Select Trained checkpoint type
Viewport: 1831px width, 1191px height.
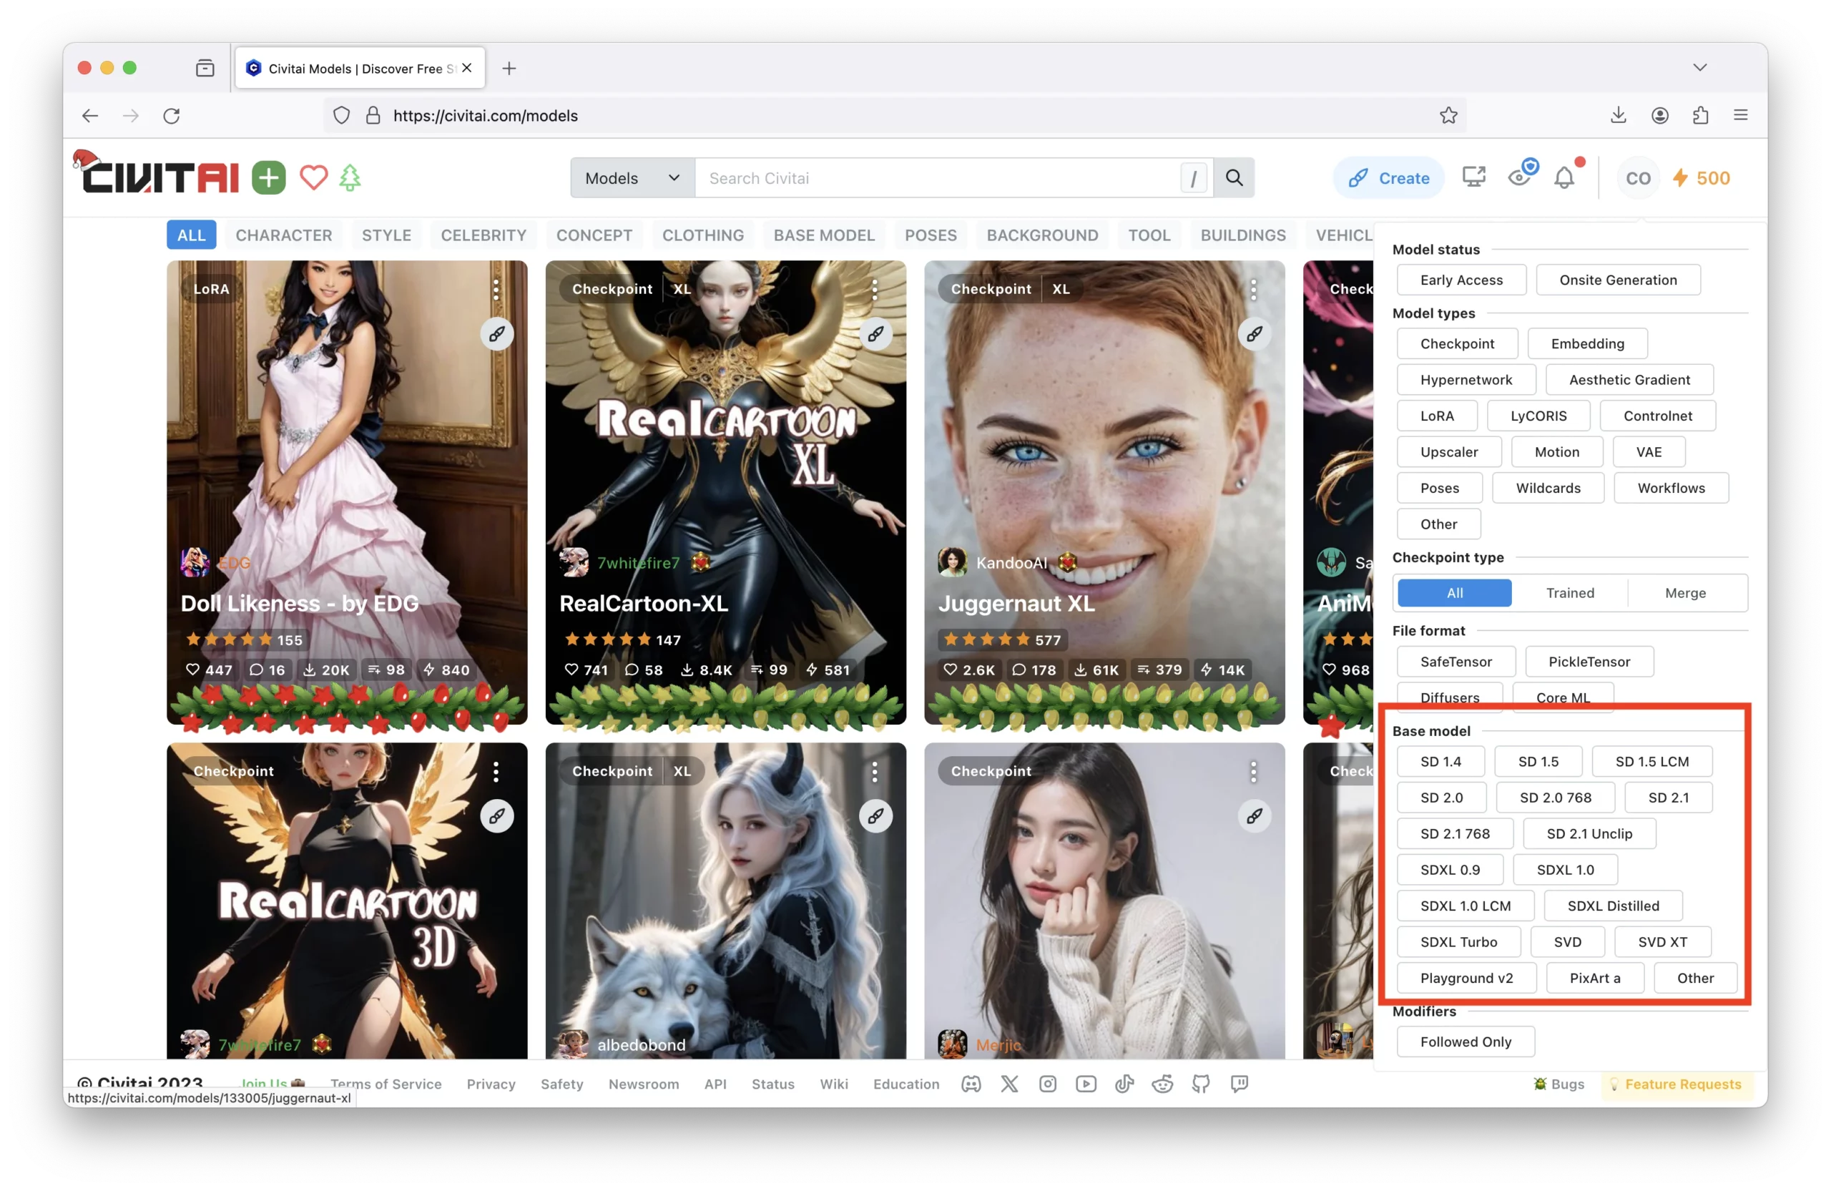click(x=1570, y=593)
